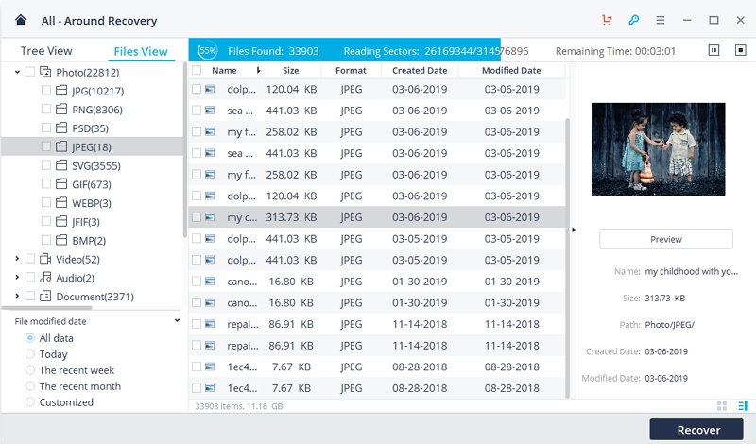The width and height of the screenshot is (756, 444).
Task: Open the hamburger menu icon
Action: [x=660, y=20]
